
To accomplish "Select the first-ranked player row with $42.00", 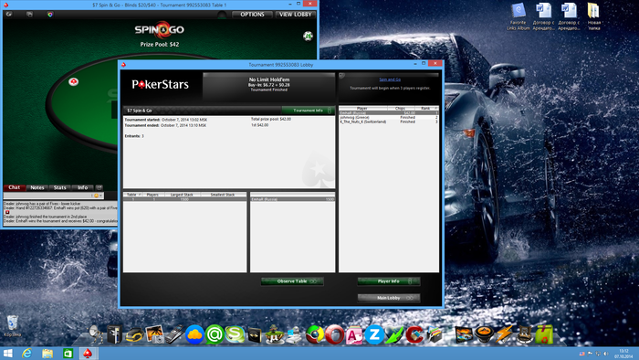I will 389,113.
